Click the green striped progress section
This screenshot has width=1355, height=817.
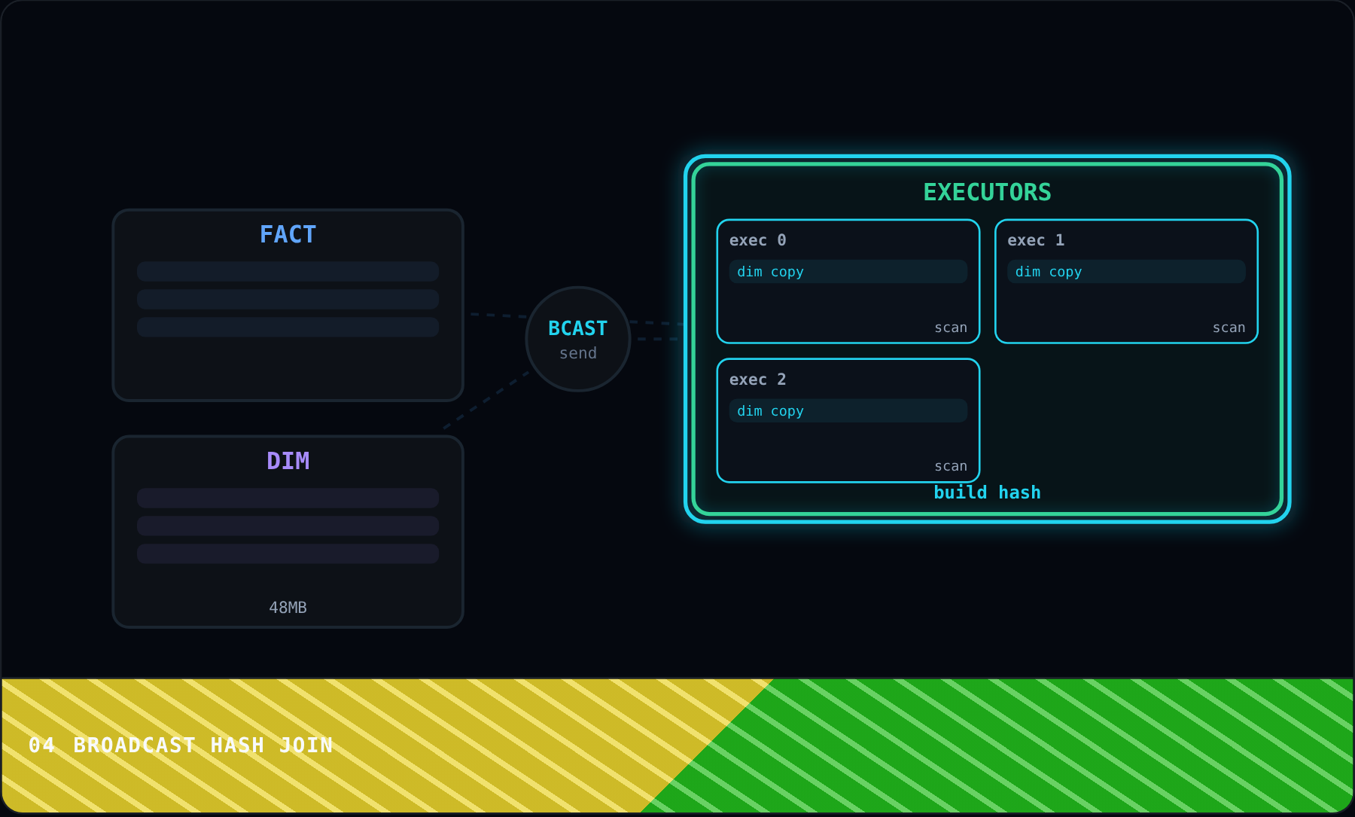point(1054,745)
